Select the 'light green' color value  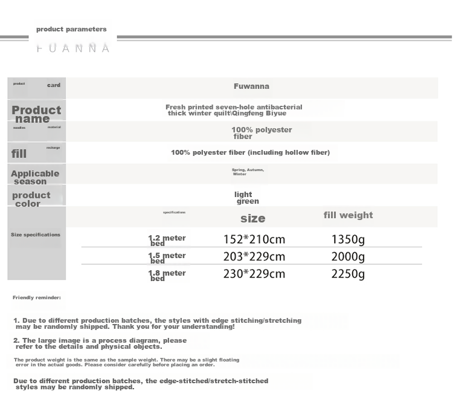tap(246, 198)
